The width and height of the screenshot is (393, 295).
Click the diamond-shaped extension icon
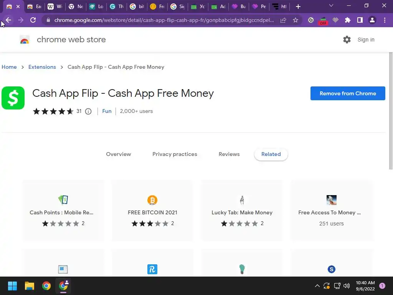(311, 20)
